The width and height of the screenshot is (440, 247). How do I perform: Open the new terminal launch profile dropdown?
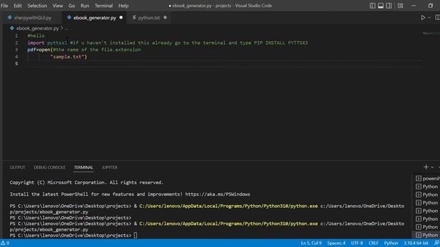tap(432, 167)
